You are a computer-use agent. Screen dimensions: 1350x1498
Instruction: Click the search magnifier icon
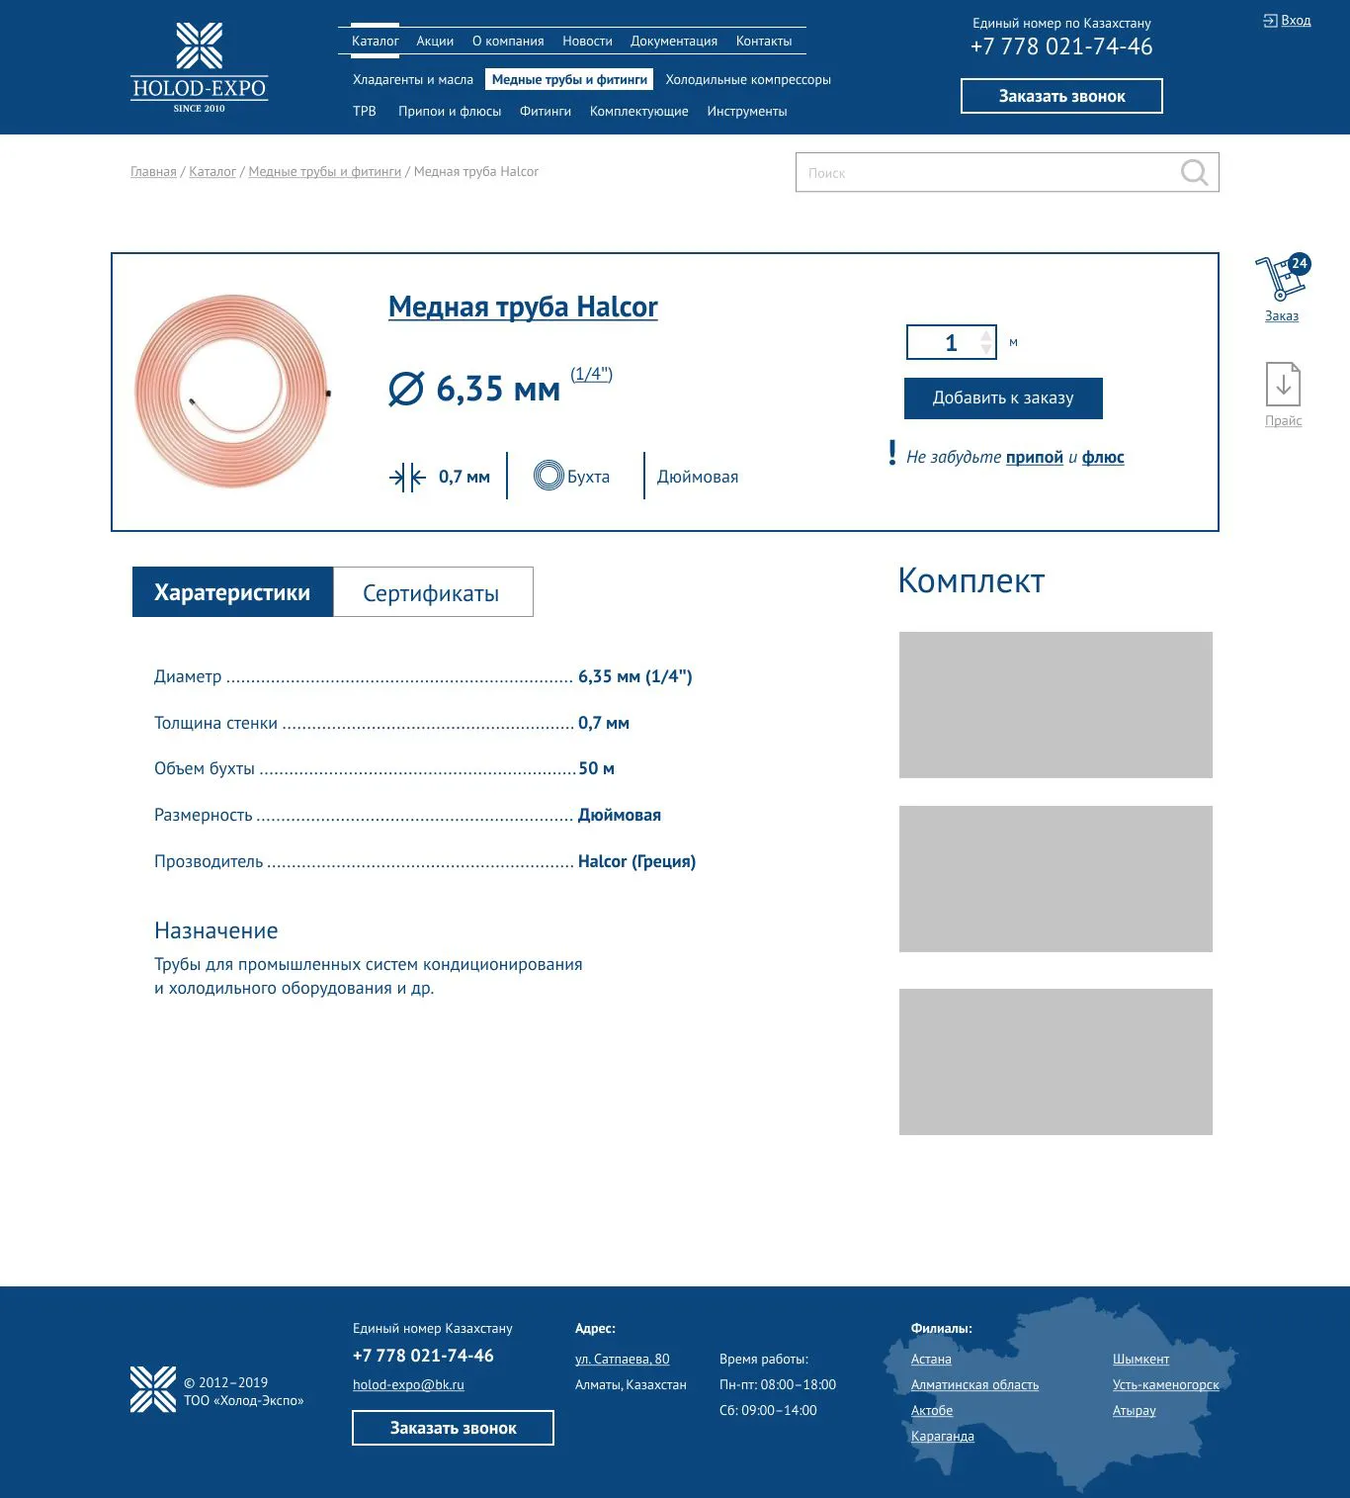pos(1194,173)
